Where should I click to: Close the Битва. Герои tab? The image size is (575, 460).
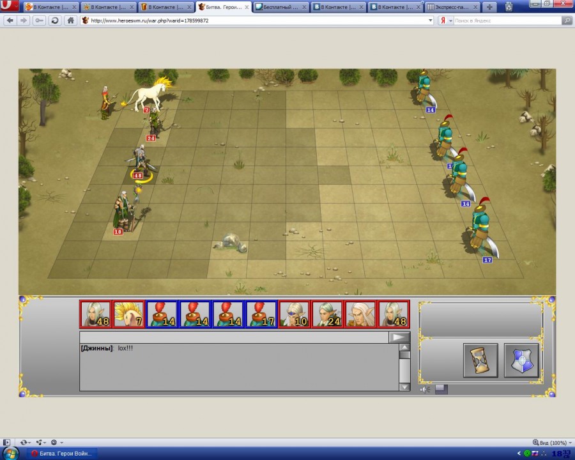(247, 7)
